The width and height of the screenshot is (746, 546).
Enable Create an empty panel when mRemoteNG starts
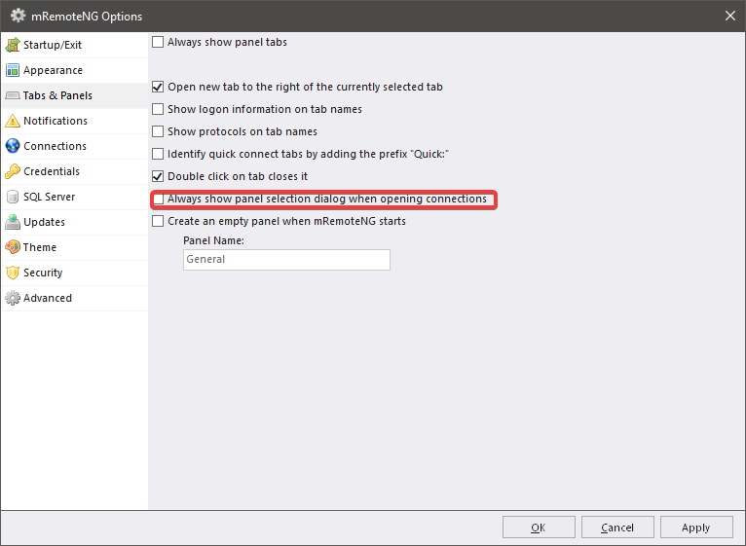coord(158,221)
